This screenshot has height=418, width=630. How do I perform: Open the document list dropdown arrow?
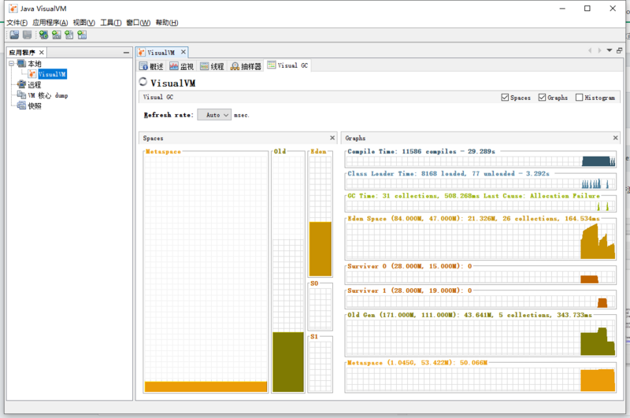tap(609, 50)
